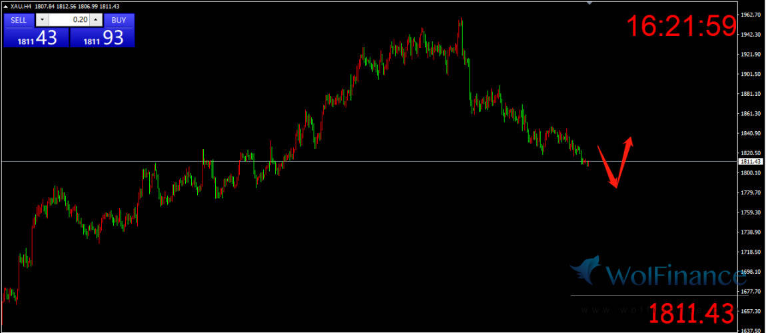Click the chart shift triangle marker at top
Image resolution: width=766 pixels, height=333 pixels.
coord(589,3)
